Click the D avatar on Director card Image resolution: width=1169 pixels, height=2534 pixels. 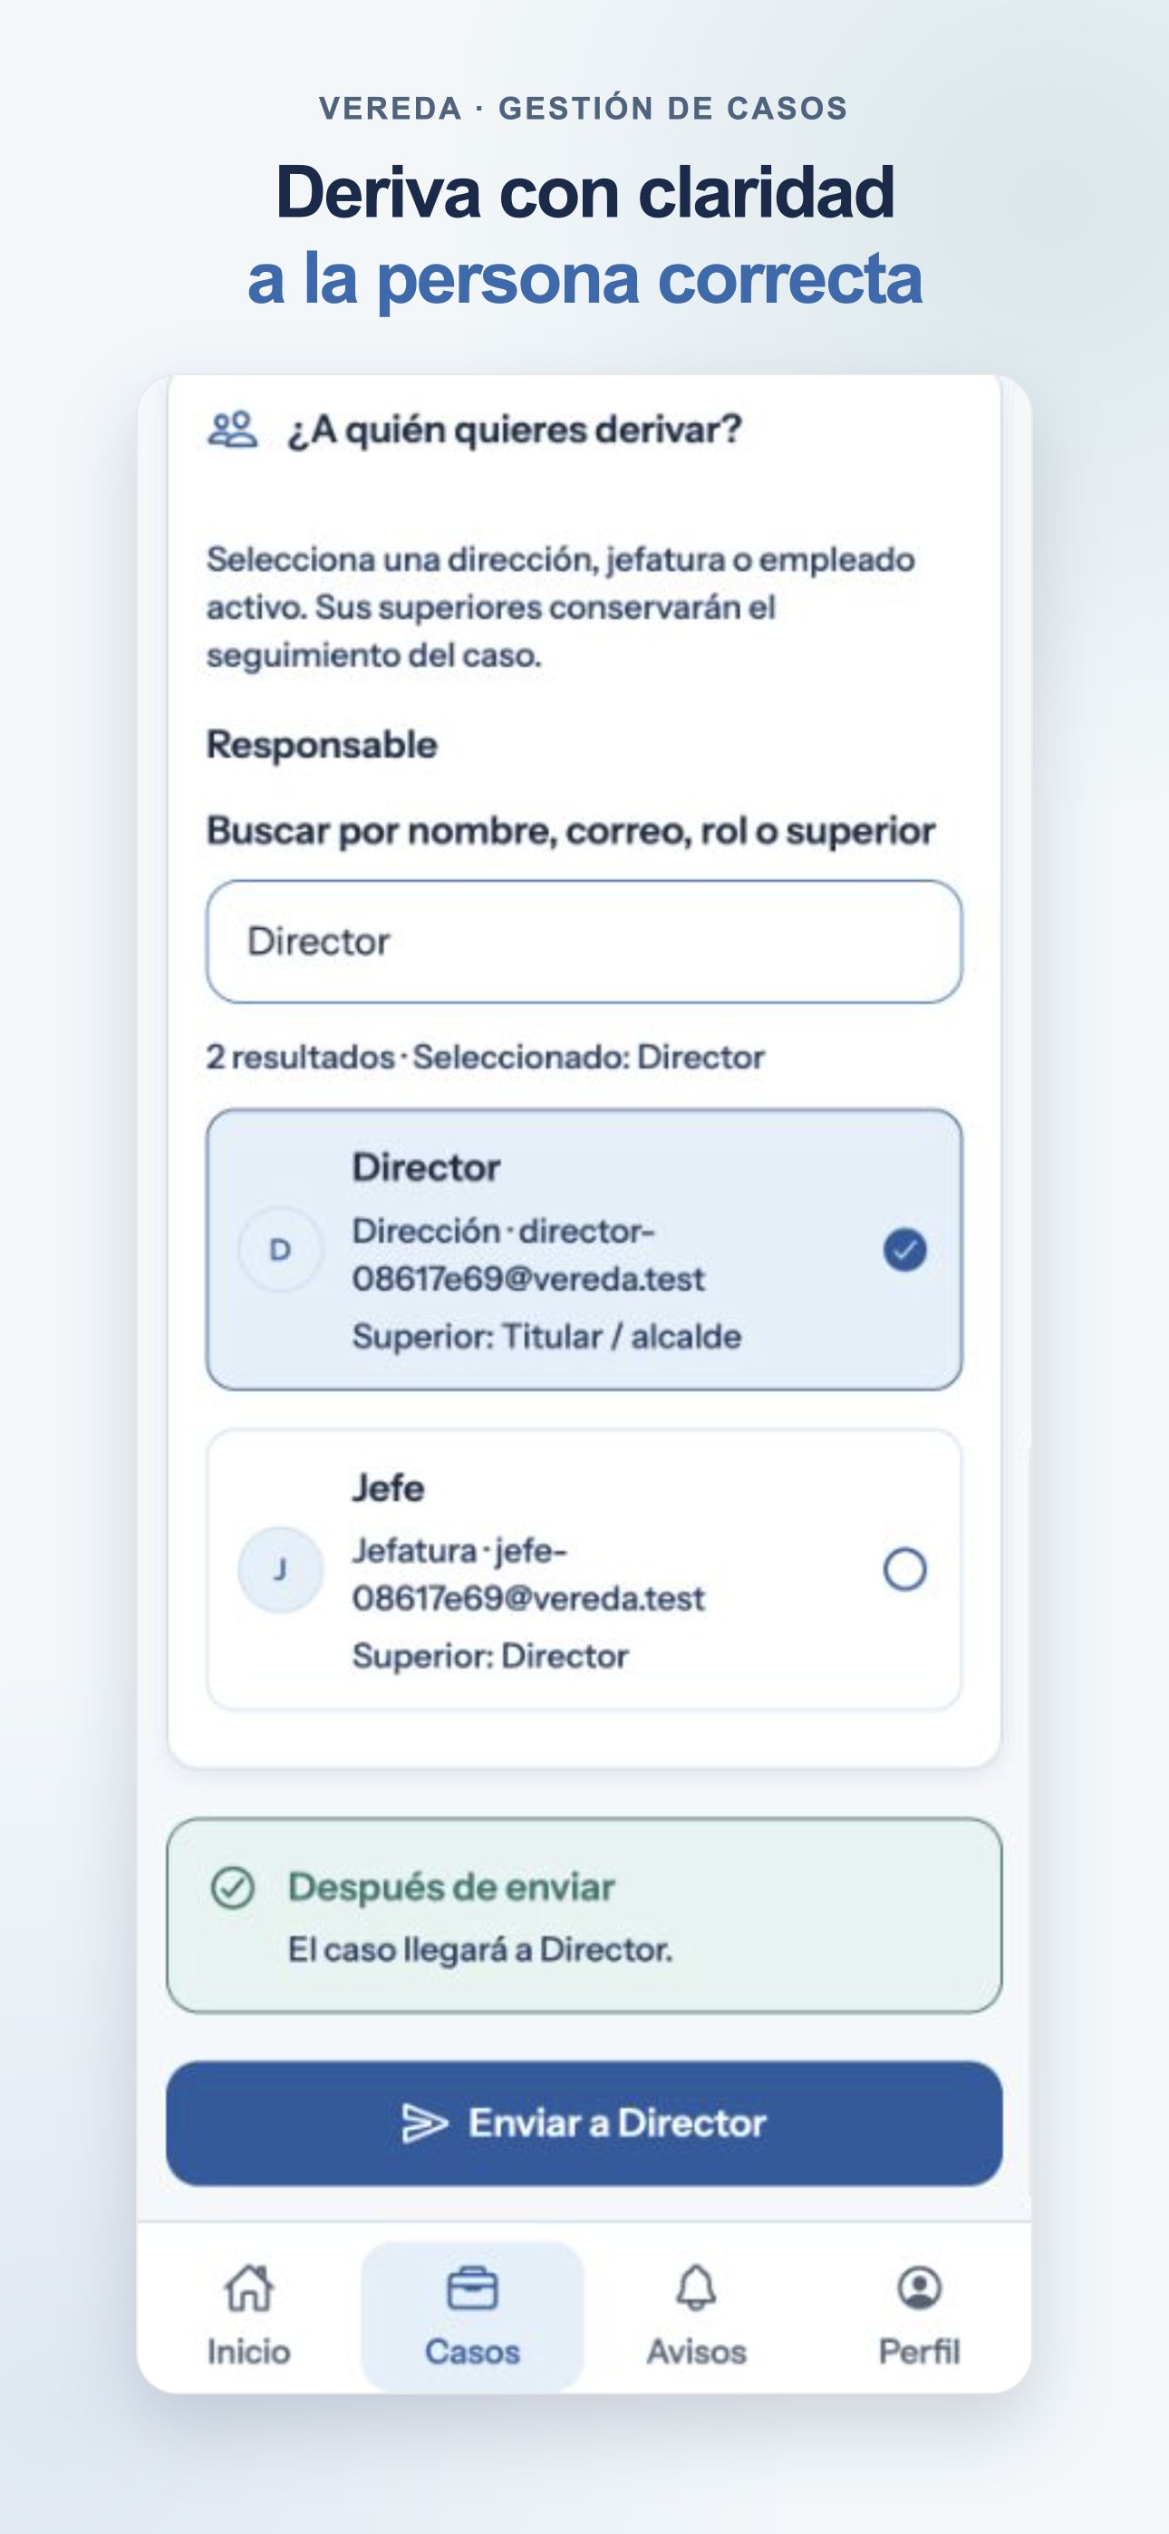tap(280, 1249)
